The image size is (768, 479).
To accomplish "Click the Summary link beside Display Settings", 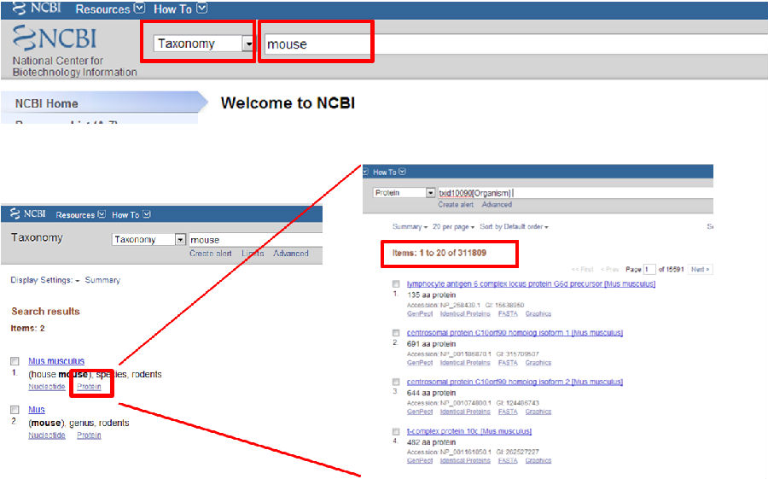I will 102,280.
